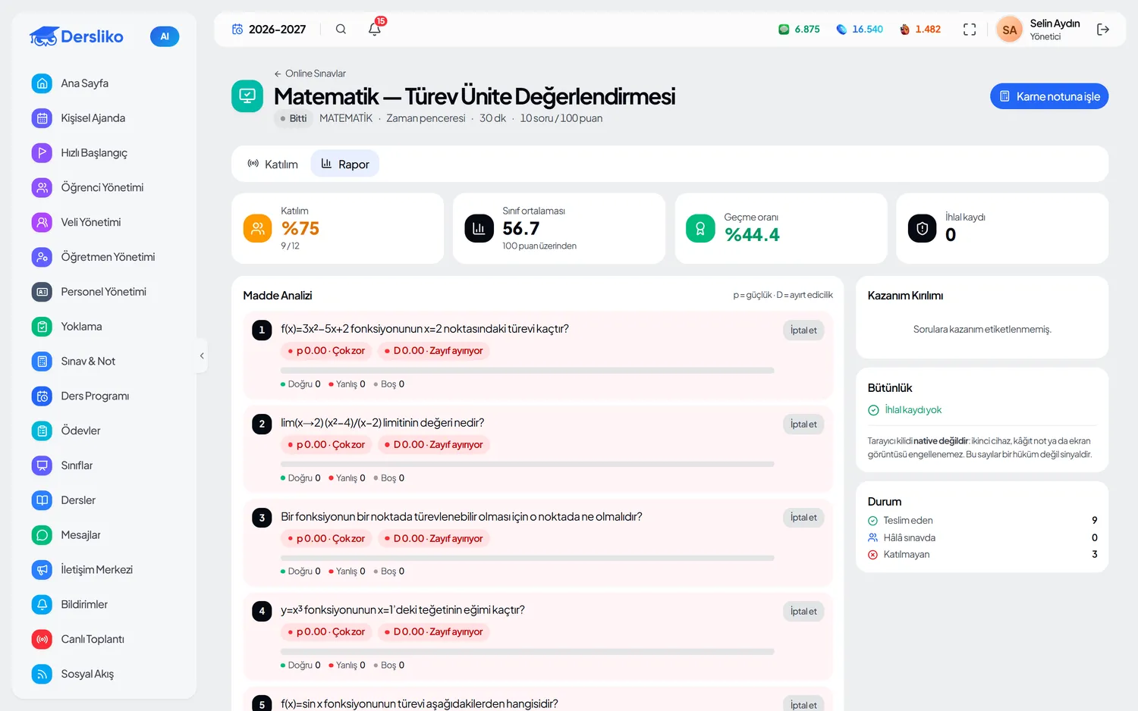Select the Ödevler clipboard icon
This screenshot has width=1138, height=711.
[42, 431]
